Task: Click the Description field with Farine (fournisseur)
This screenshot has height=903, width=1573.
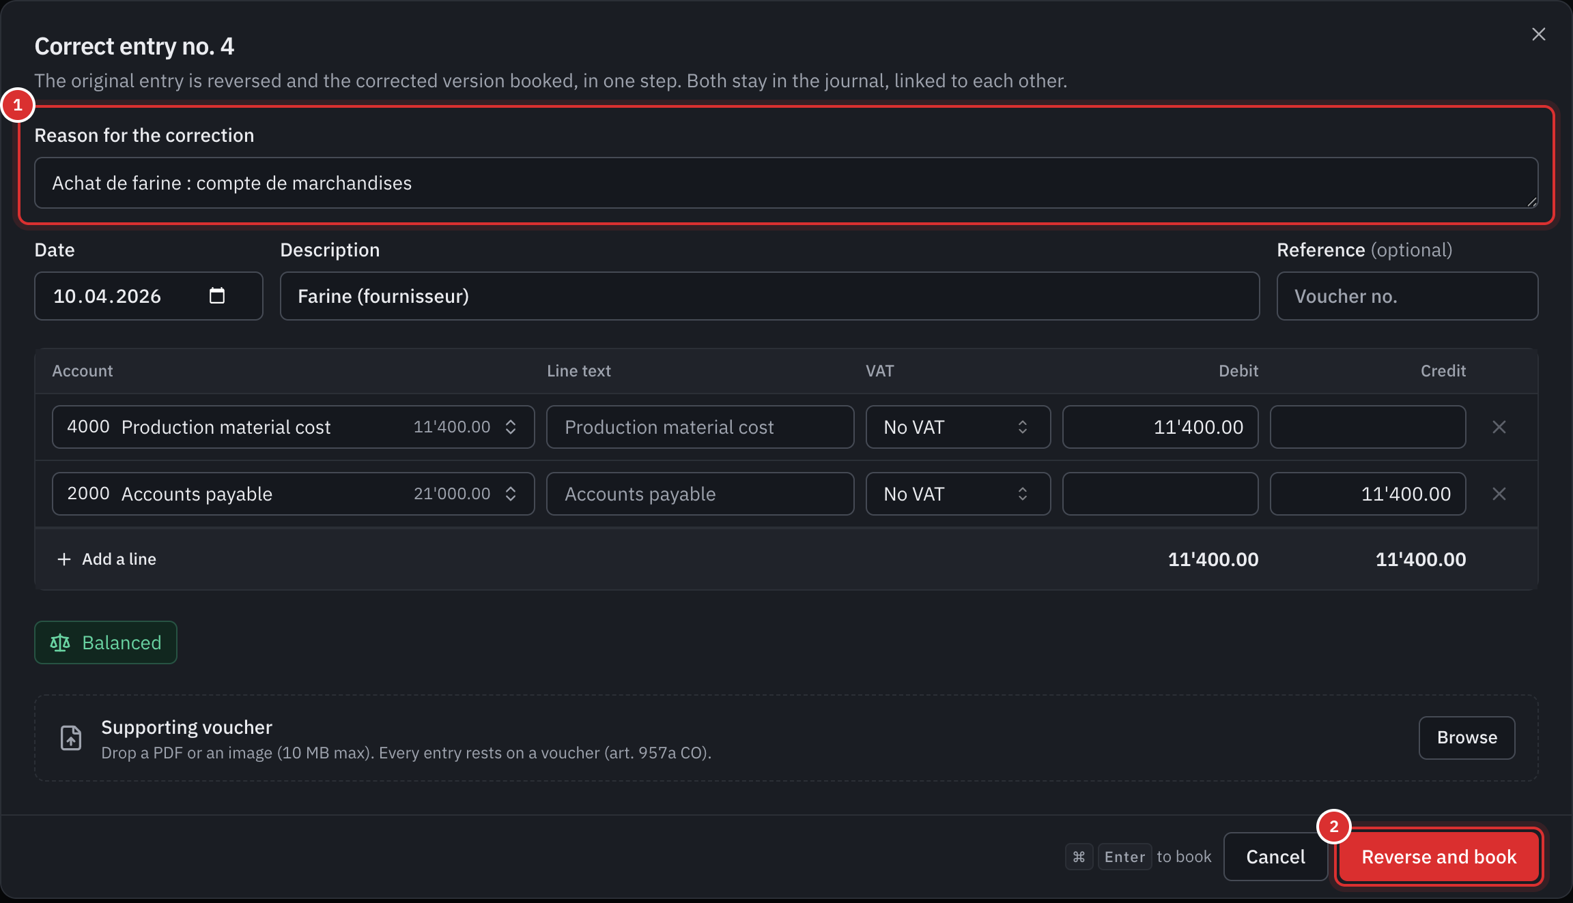Action: (x=769, y=296)
